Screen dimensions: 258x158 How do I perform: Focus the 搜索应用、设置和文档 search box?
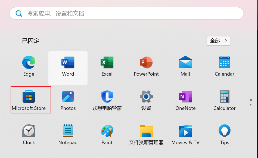tap(126, 13)
